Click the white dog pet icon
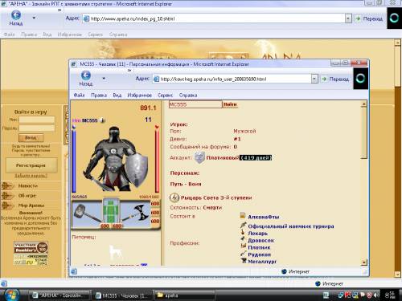 [x=115, y=252]
